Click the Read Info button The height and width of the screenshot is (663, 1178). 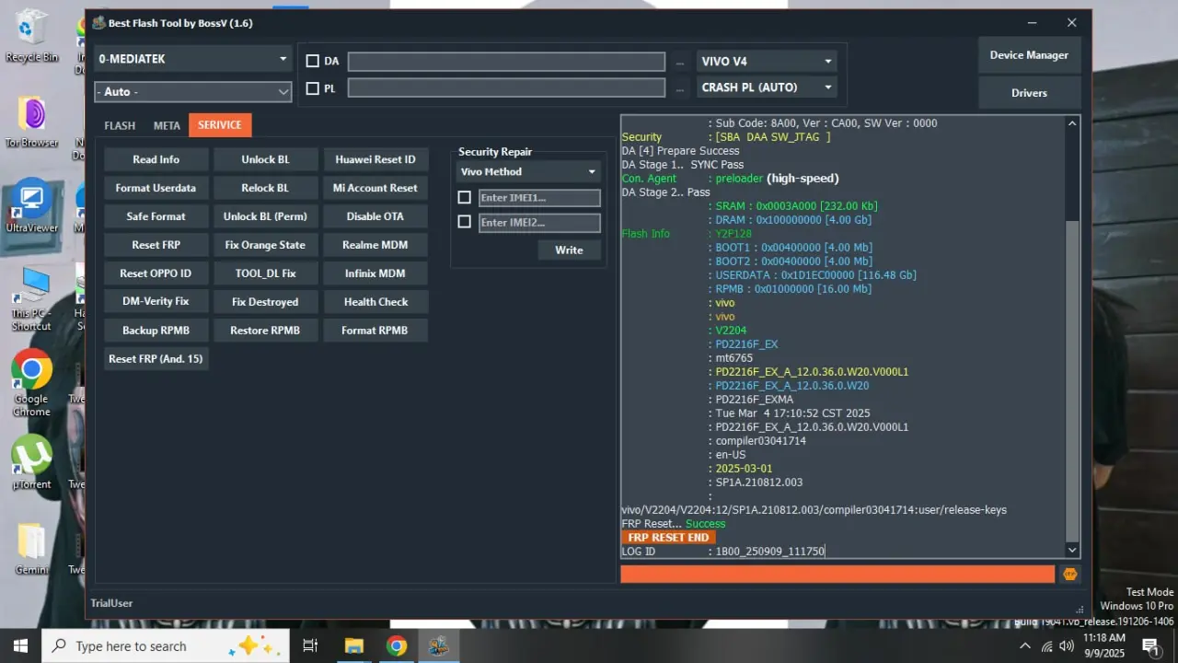[156, 159]
